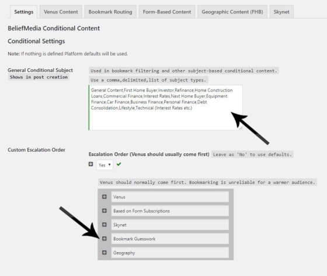Click the "Leave as 'No' to use defaults." hint
The width and height of the screenshot is (327, 276).
tap(252, 155)
